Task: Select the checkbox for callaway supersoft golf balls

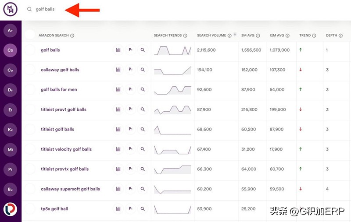Action: [30, 189]
